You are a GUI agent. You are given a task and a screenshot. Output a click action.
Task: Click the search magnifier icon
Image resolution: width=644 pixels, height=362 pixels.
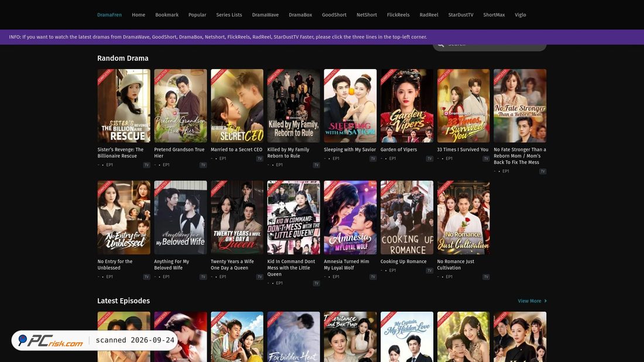click(x=441, y=45)
